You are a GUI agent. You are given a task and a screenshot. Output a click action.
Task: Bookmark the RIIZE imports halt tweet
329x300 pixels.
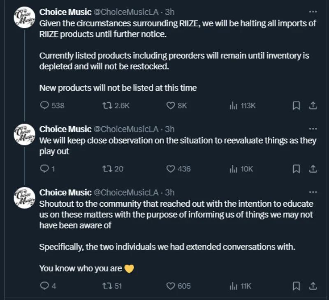click(x=296, y=106)
